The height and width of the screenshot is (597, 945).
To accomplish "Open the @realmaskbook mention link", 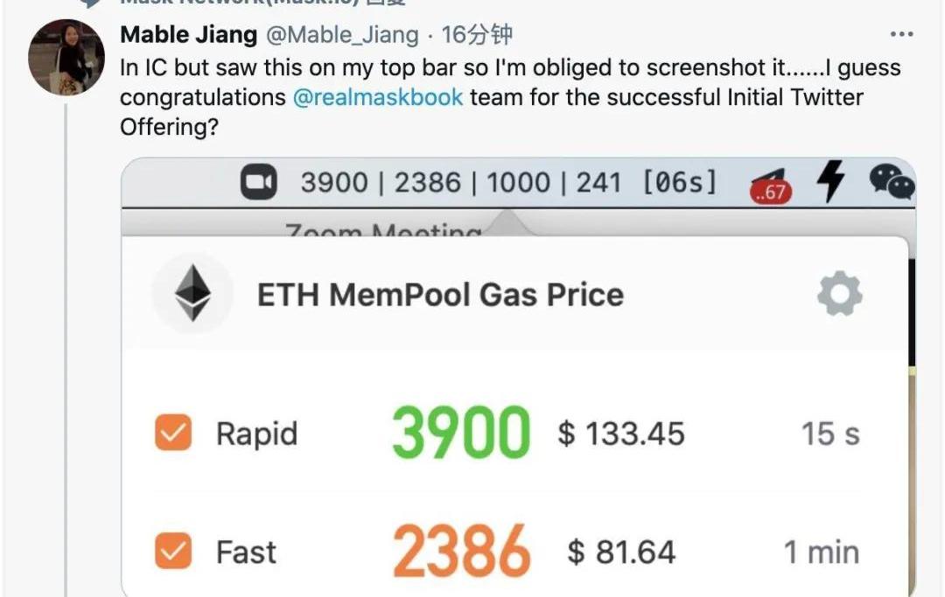I will pyautogui.click(x=378, y=96).
